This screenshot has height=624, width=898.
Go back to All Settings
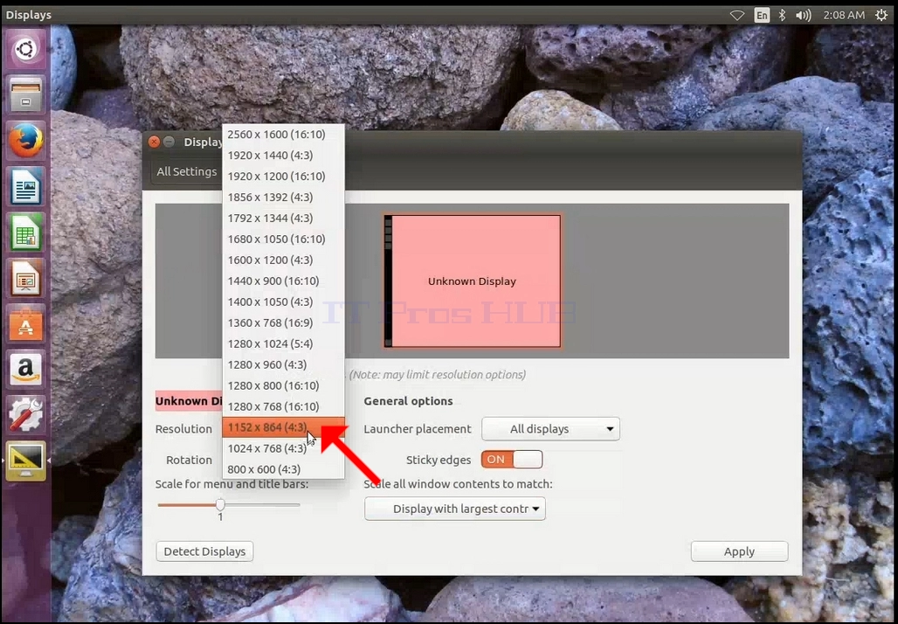[x=187, y=171]
